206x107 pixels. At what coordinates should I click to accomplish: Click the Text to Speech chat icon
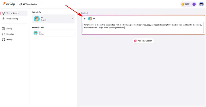coord(4,13)
